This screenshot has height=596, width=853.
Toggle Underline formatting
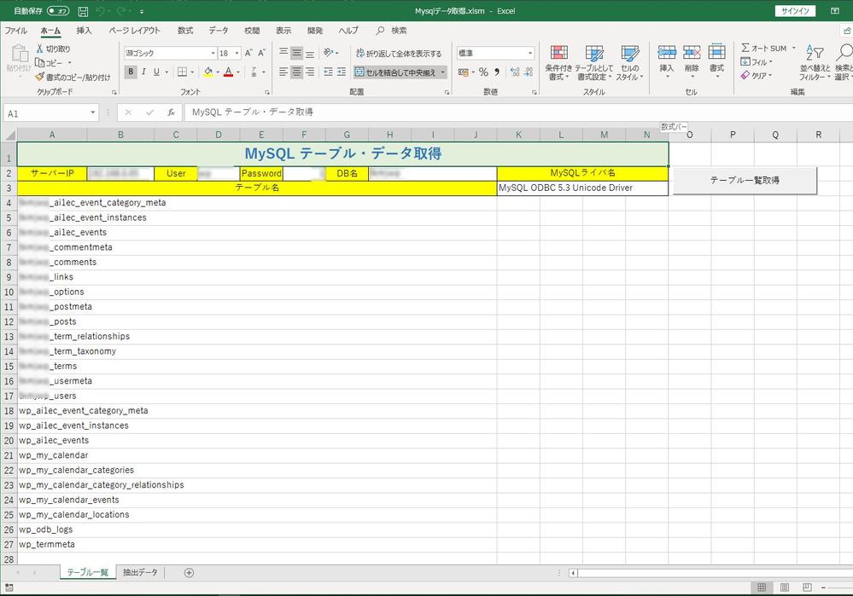156,72
